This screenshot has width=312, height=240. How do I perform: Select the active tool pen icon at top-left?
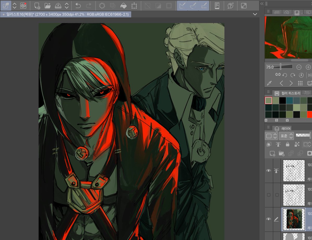5,5
